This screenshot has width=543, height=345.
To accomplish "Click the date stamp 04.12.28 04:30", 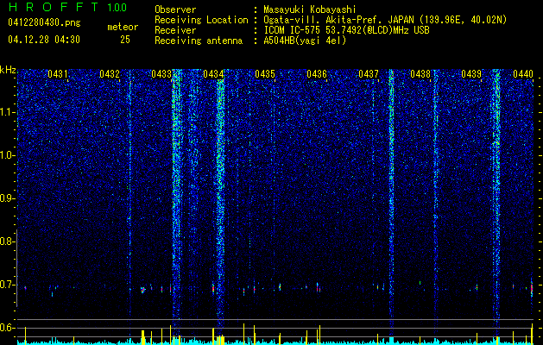I will (x=44, y=40).
